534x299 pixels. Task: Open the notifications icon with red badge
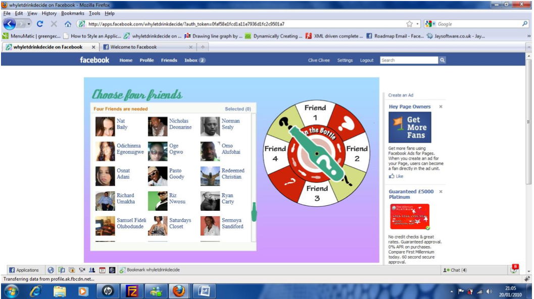click(514, 270)
